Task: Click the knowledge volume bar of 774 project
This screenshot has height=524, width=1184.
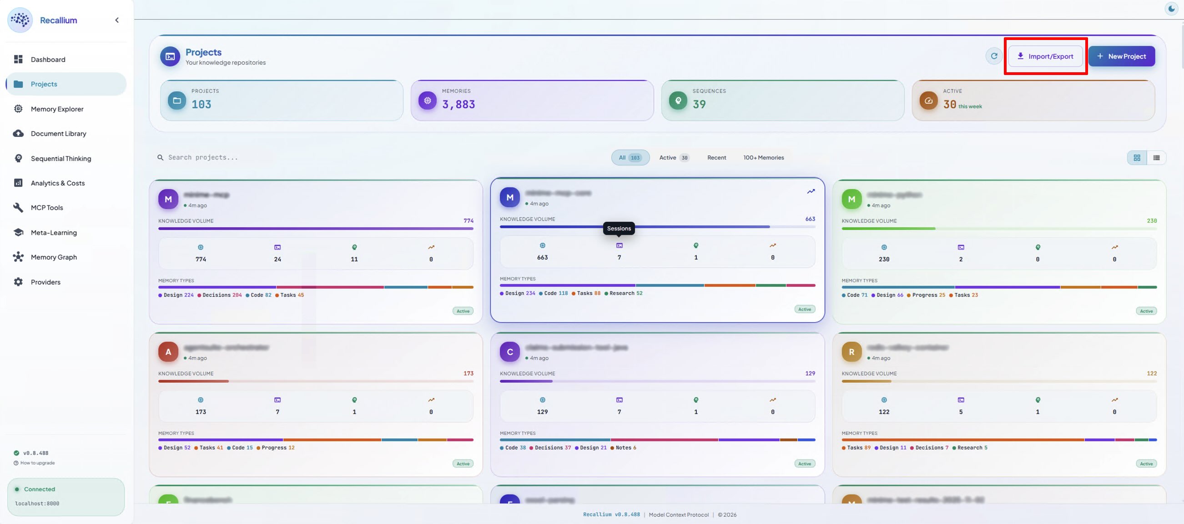Action: coord(316,228)
